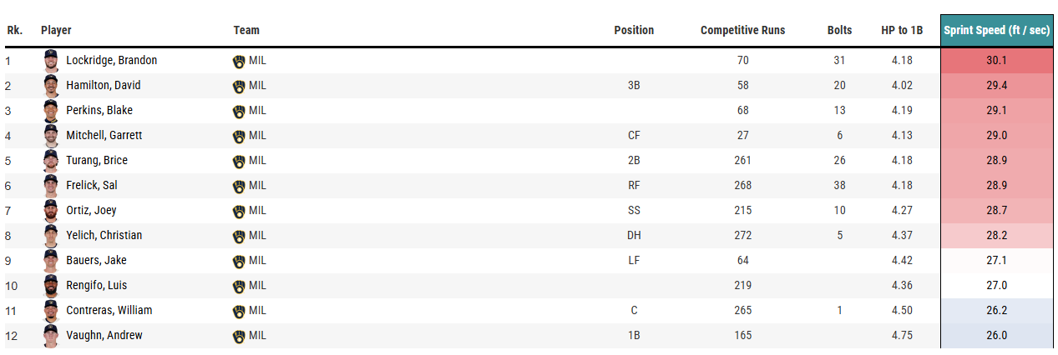The height and width of the screenshot is (355, 1058).
Task: Sort by HP to 1B header
Action: (902, 30)
